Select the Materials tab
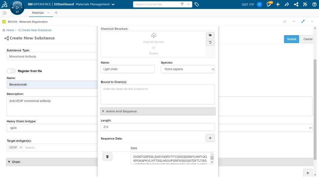319x179 pixels. click(x=38, y=13)
